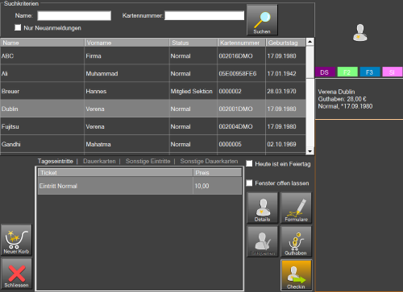Click Mitglied Sektion status cell
Image resolution: width=403 pixels, height=292 pixels.
pos(192,91)
